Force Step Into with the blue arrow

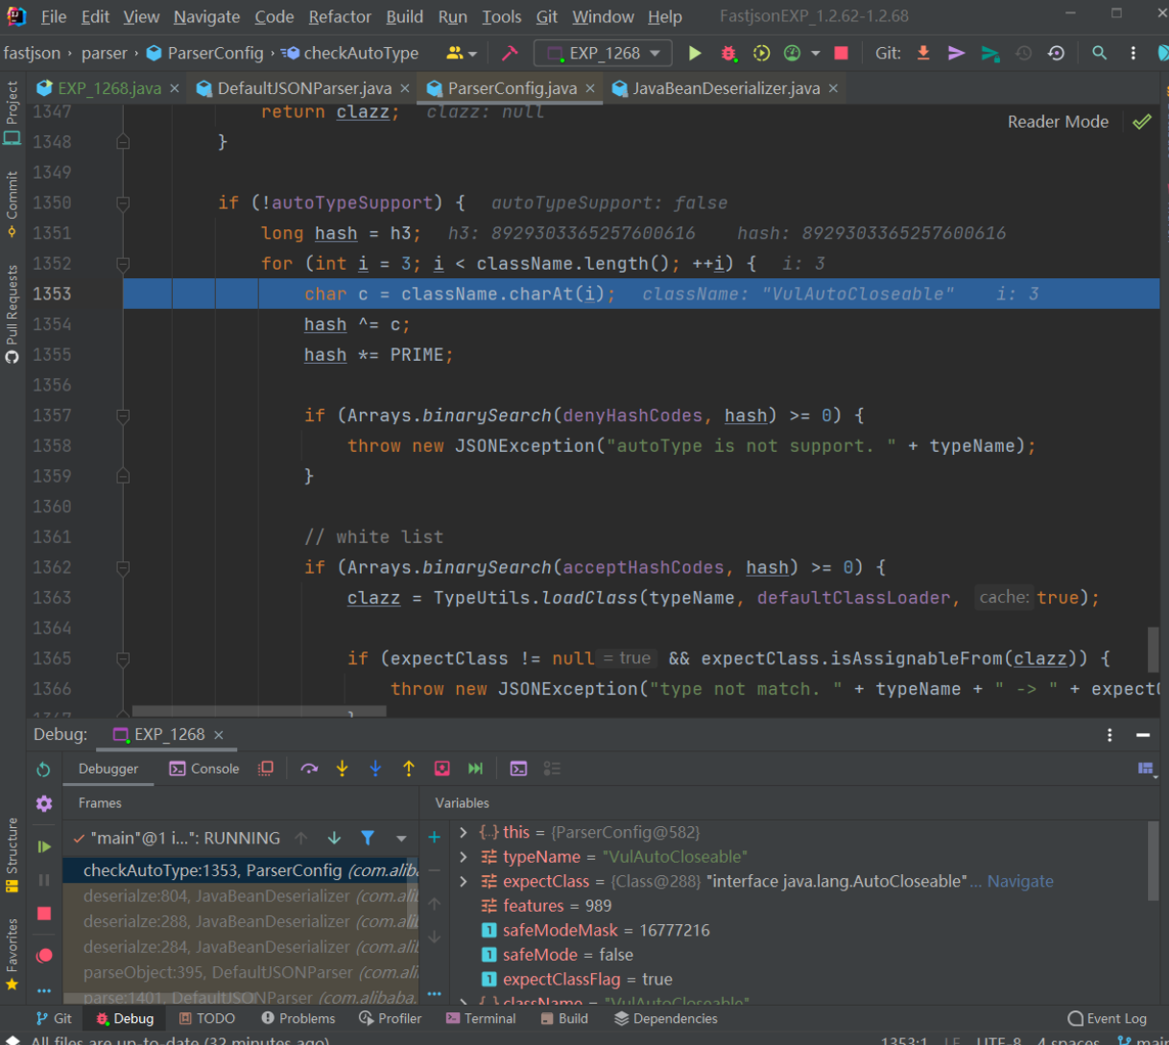pos(375,769)
